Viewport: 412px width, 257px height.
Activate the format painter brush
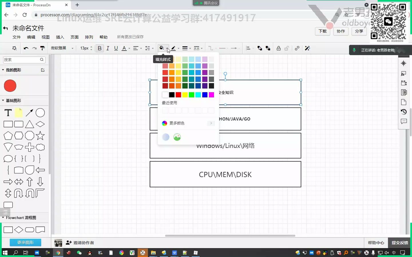point(42,48)
